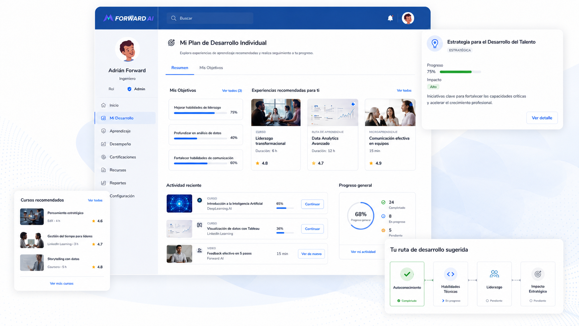
Task: Click the Liderazgo people icon step
Action: pos(494,274)
